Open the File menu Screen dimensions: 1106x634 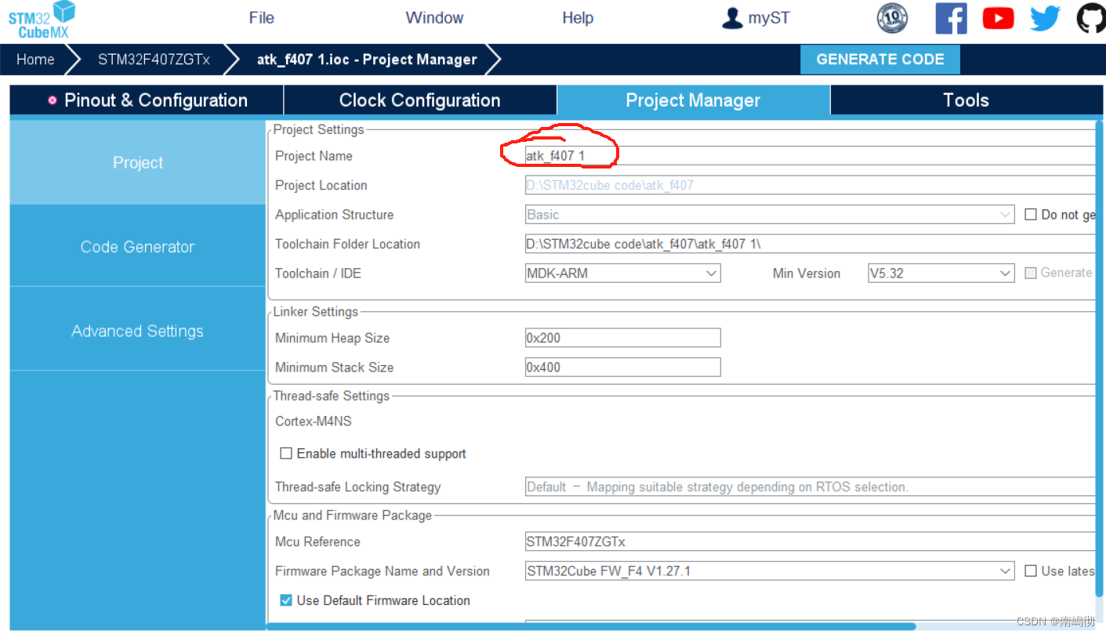click(261, 18)
